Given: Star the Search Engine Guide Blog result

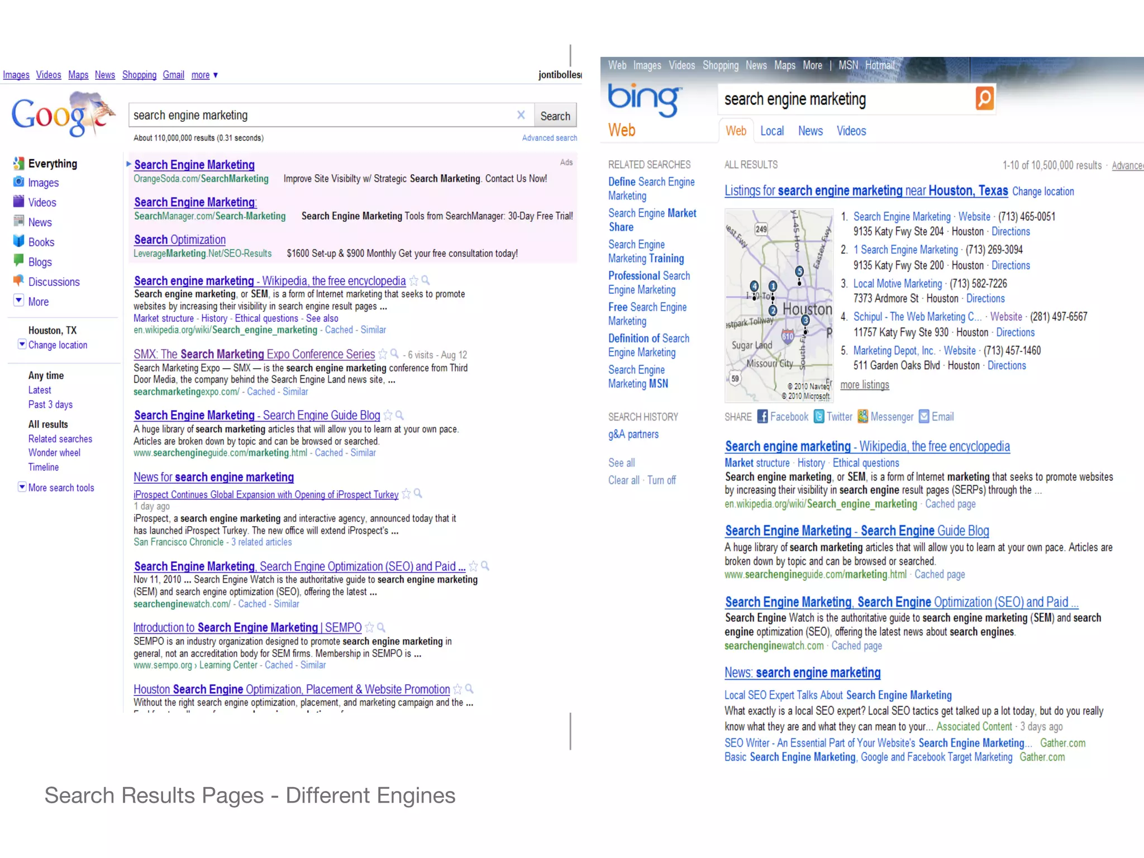Looking at the screenshot, I should tap(388, 416).
